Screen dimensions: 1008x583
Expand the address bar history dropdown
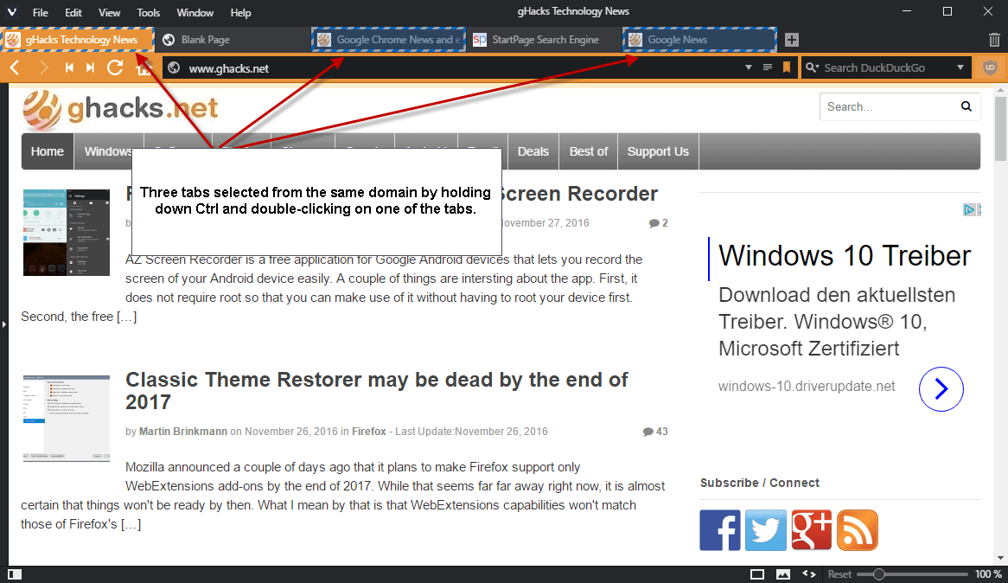tap(749, 67)
